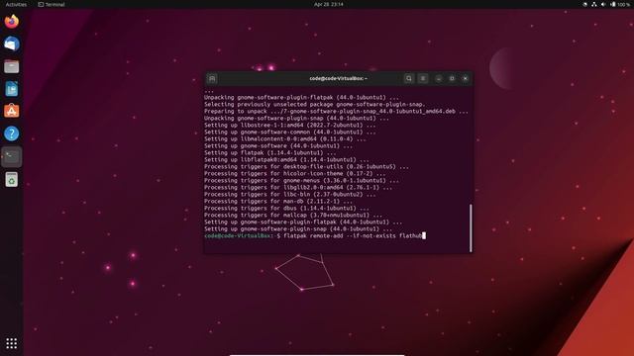Open the Files manager dock icon
634x356 pixels.
pos(11,66)
